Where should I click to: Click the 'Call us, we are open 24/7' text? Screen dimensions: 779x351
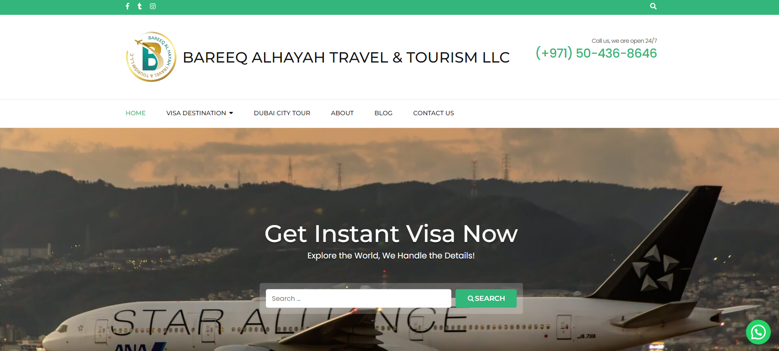point(624,41)
